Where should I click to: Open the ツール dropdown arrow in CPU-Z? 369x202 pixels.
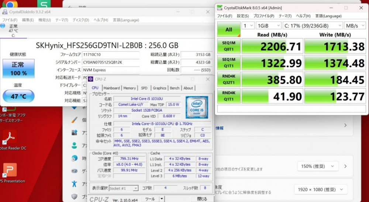[x=162, y=199]
